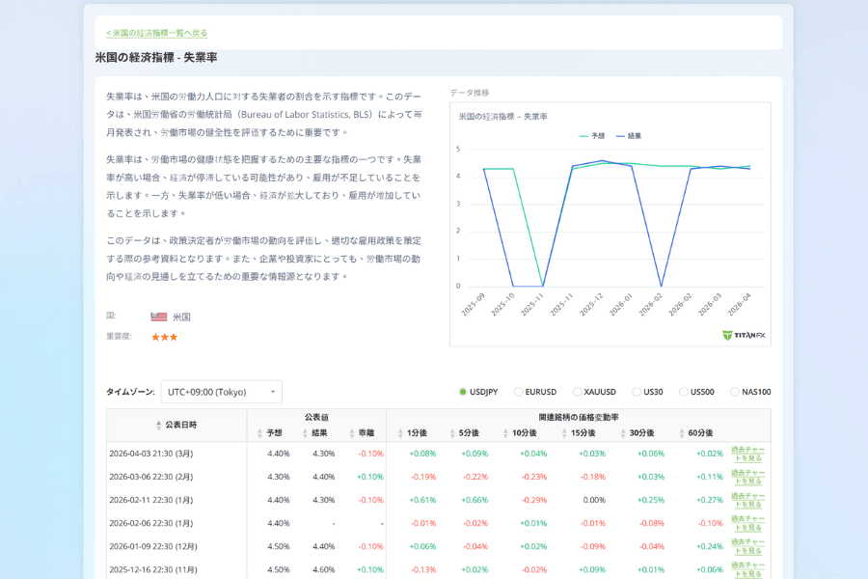
Task: Open past chart link for 2026-02-06 row
Action: coord(747,524)
